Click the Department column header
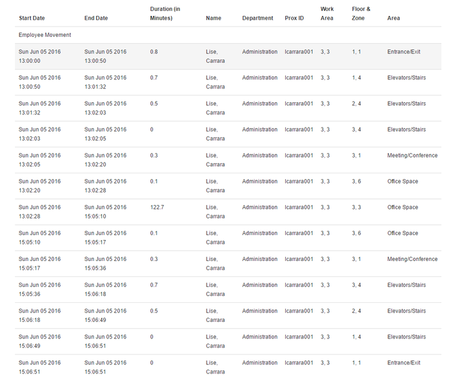Image resolution: width=450 pixels, height=381 pixels. pyautogui.click(x=258, y=18)
